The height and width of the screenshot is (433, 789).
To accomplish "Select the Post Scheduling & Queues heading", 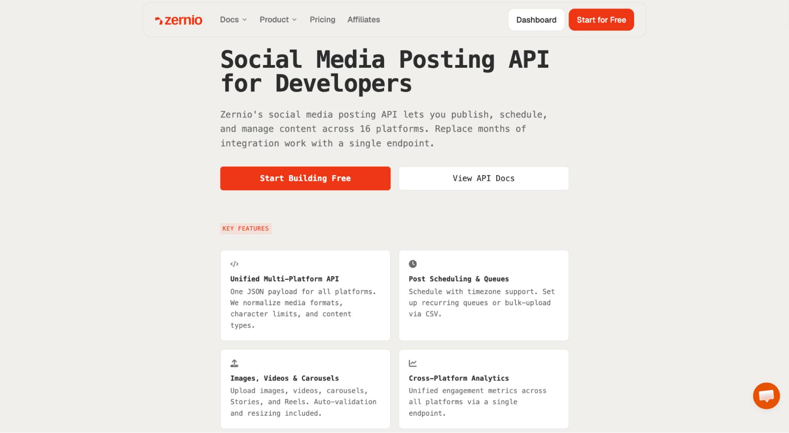I will point(459,279).
